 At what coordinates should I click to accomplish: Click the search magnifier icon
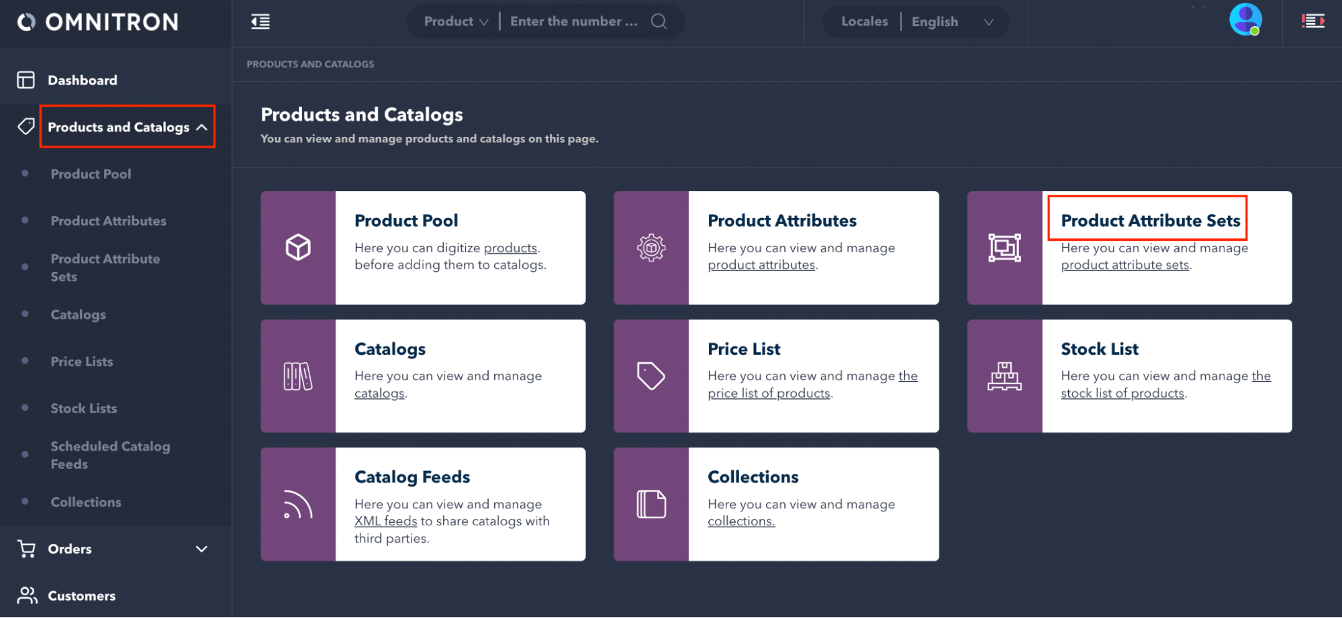click(659, 21)
